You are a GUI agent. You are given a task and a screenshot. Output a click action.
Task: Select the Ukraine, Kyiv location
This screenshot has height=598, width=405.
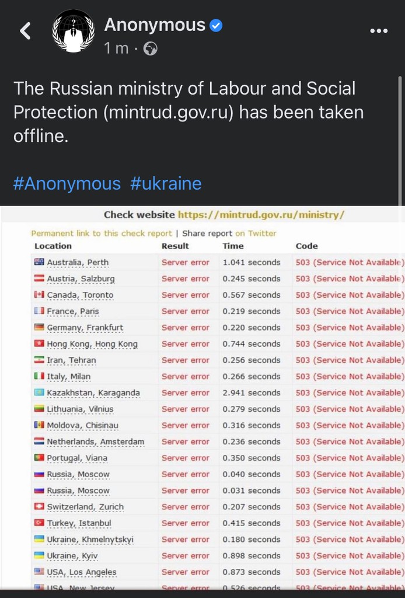(72, 556)
